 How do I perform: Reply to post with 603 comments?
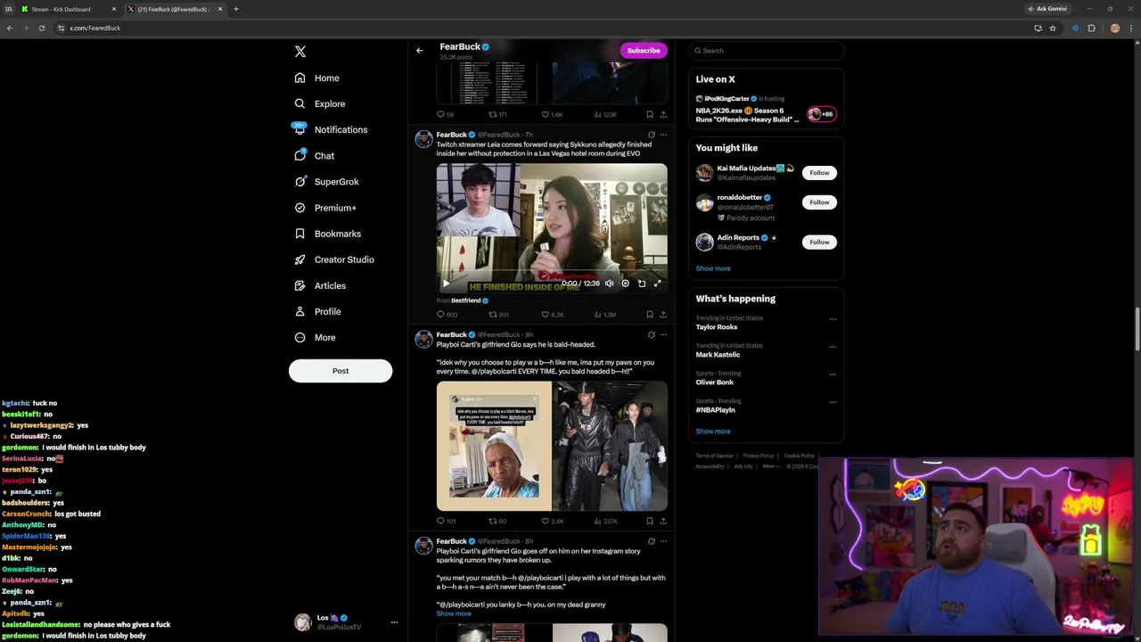click(x=447, y=314)
